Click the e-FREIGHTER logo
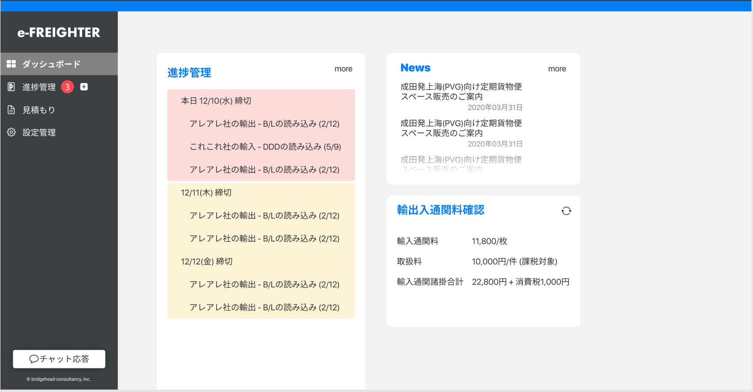This screenshot has height=392, width=753. point(59,33)
